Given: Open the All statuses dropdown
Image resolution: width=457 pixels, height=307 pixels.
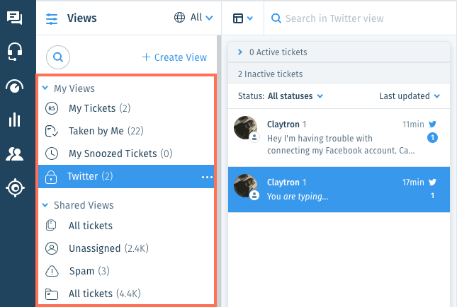Looking at the screenshot, I should tap(295, 96).
